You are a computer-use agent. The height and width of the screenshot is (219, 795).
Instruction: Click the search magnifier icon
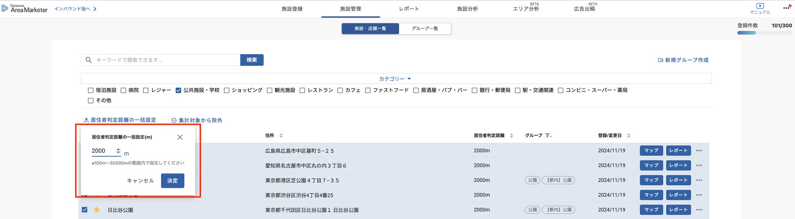click(88, 60)
